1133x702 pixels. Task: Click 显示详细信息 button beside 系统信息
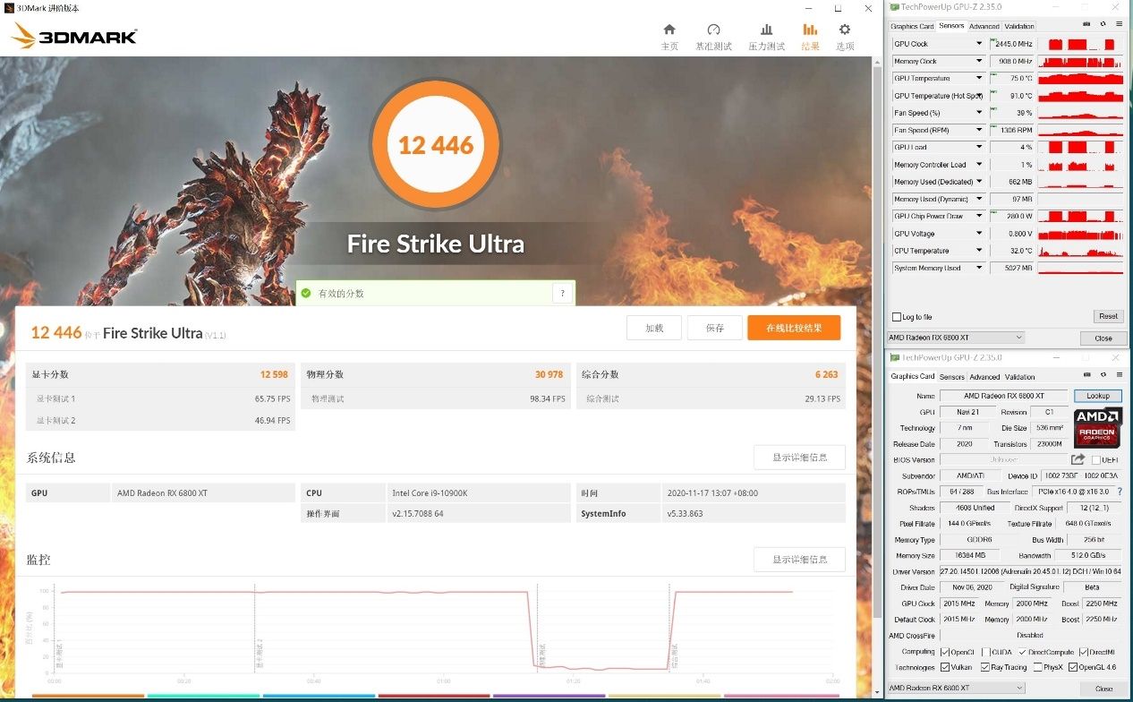[799, 458]
